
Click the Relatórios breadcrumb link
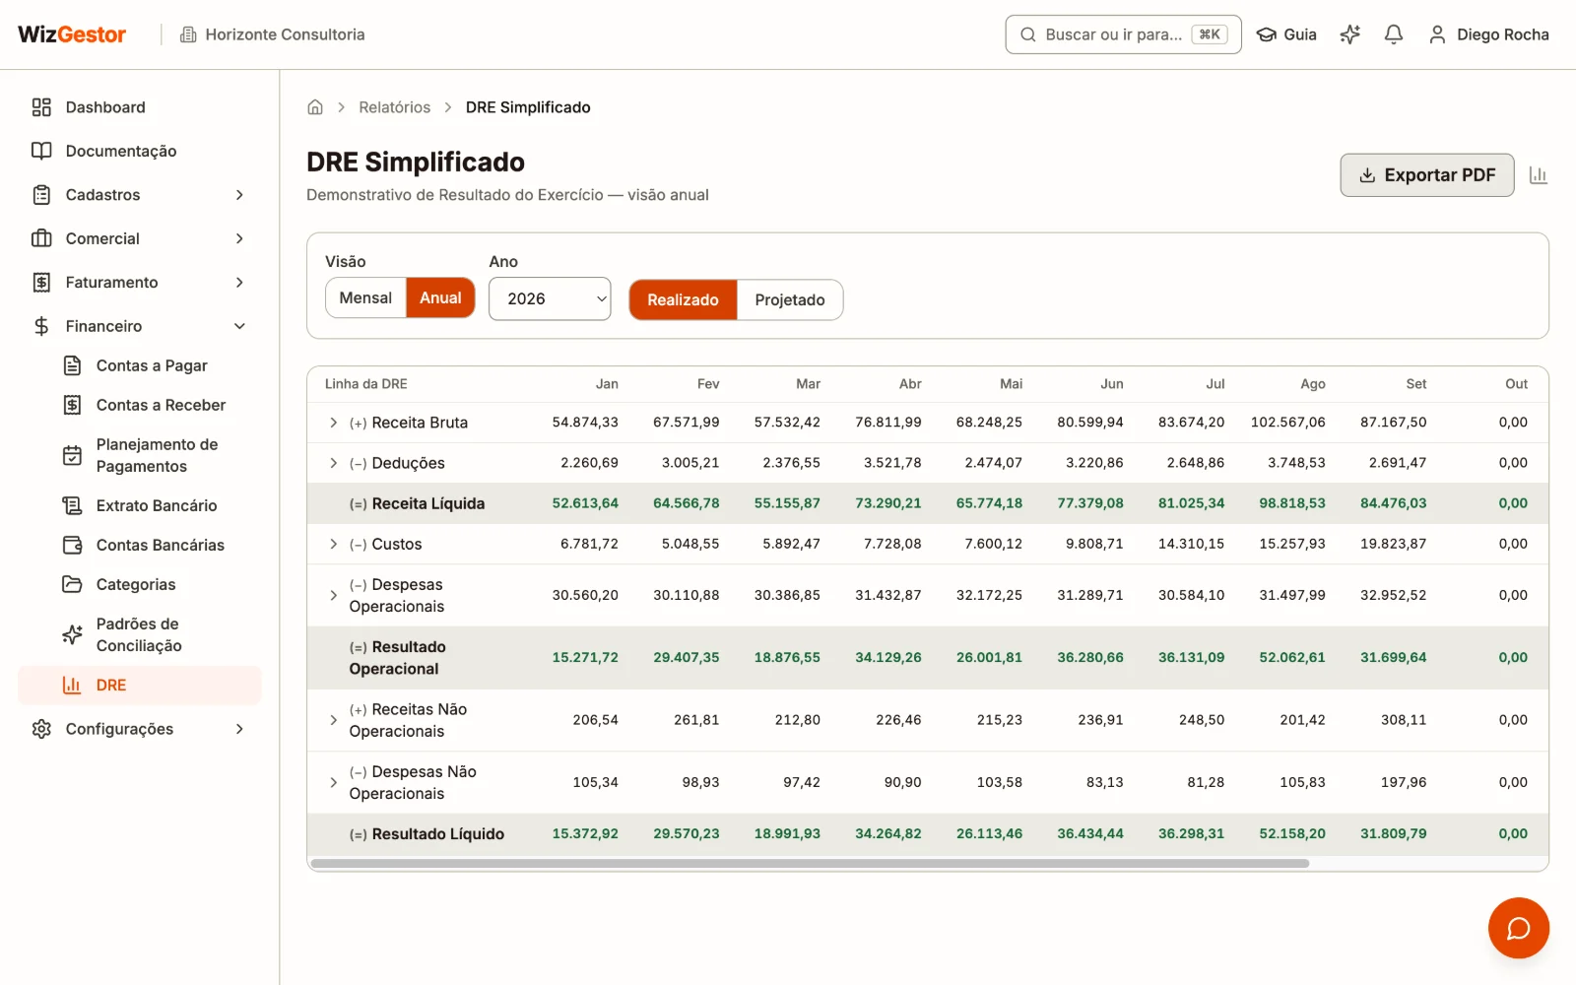(x=394, y=107)
